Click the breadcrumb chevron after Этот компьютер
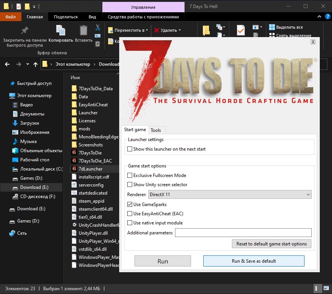 (94, 64)
